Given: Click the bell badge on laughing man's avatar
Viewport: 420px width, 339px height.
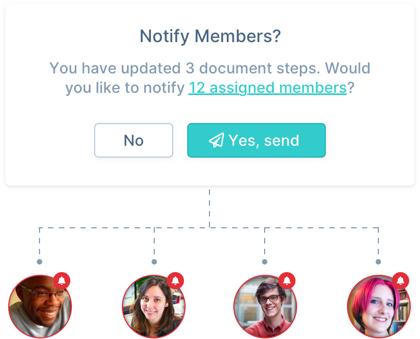Looking at the screenshot, I should coord(62,281).
